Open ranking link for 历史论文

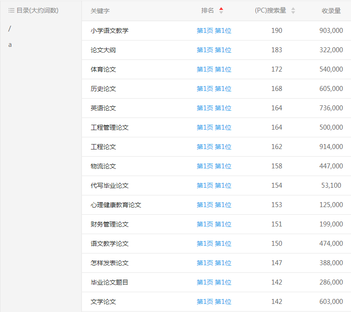click(214, 89)
